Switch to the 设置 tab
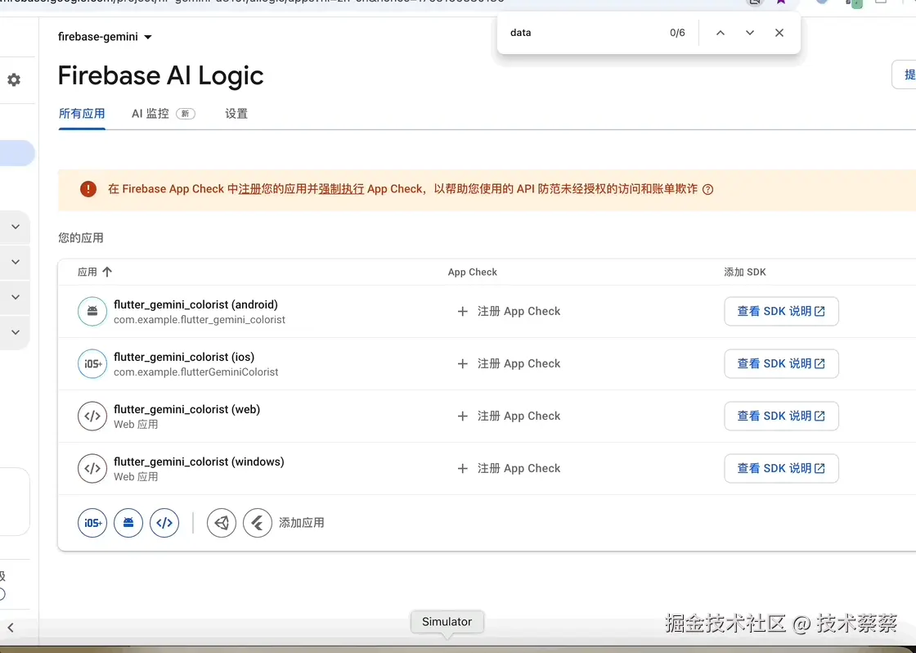 tap(236, 114)
